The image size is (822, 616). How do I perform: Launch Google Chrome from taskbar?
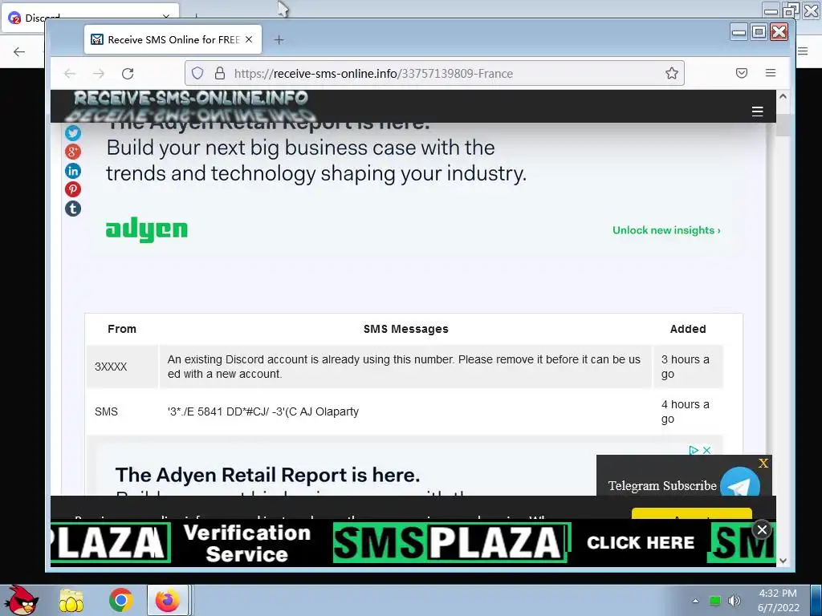(x=120, y=600)
